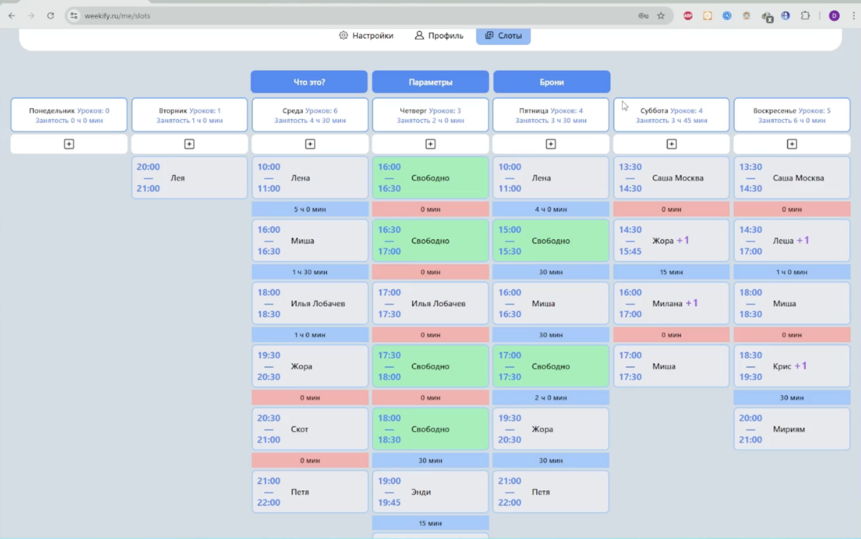Open Thursday 19:00 Энди slot
861x539 pixels.
pos(430,492)
